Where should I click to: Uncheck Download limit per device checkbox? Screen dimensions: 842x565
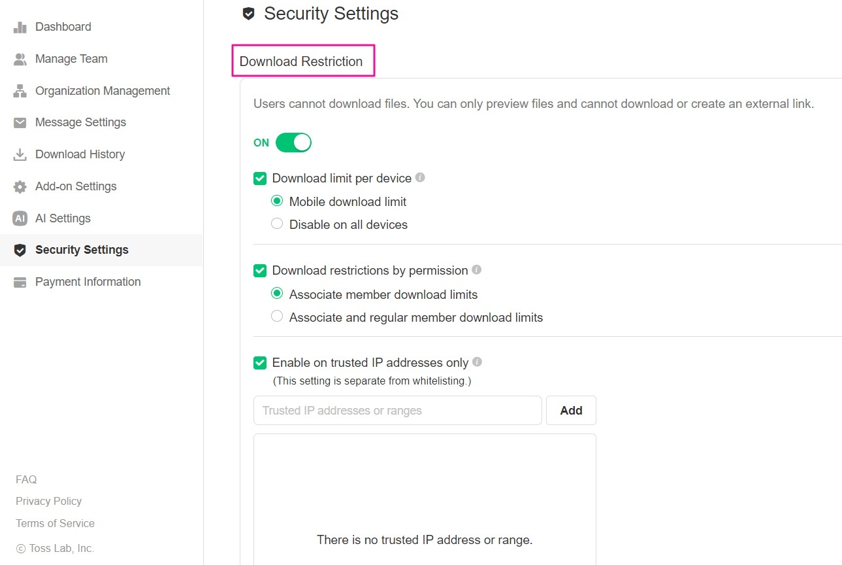click(x=260, y=178)
